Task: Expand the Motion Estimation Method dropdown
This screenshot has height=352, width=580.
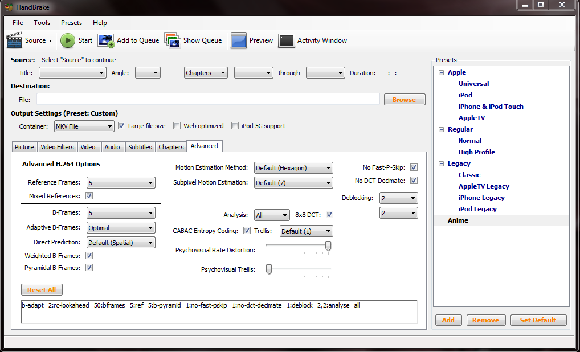Action: pyautogui.click(x=293, y=168)
